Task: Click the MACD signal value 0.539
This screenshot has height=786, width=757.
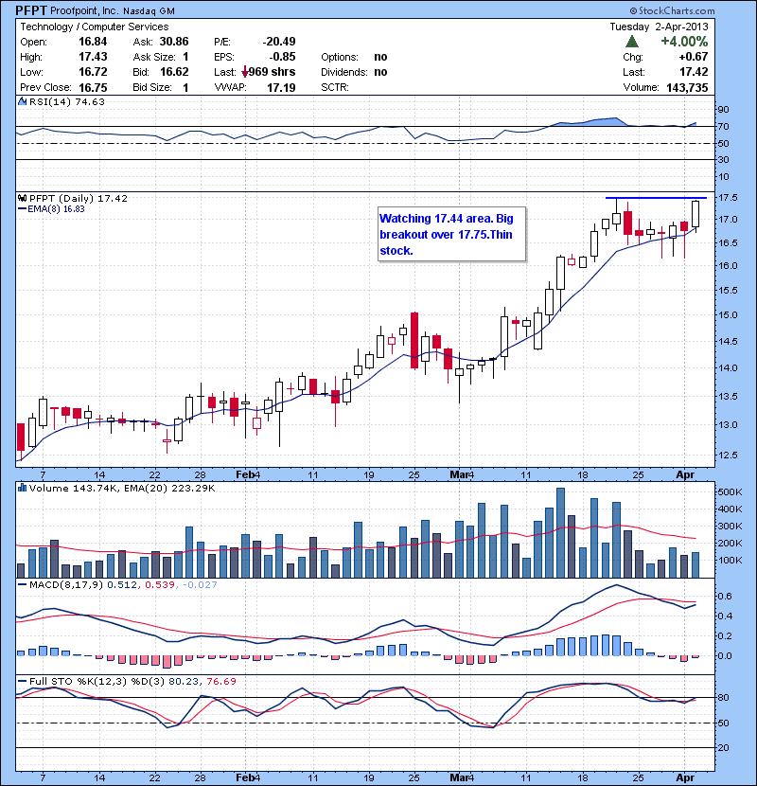Action: click(160, 584)
